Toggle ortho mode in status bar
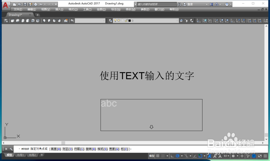This screenshot has height=161, width=270. point(172,156)
